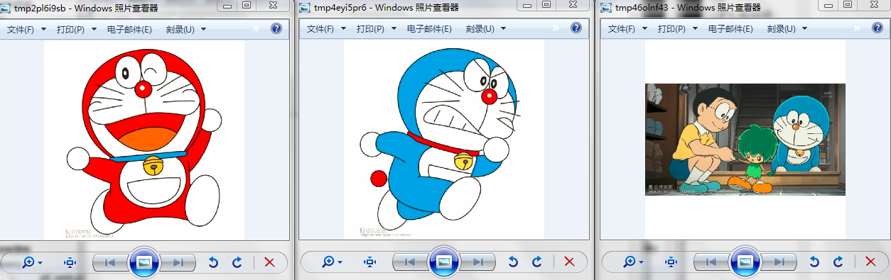The image size is (891, 280).
Task: Click fit-to-window icon in tmp4eyi5pr6 window
Action: point(369,262)
